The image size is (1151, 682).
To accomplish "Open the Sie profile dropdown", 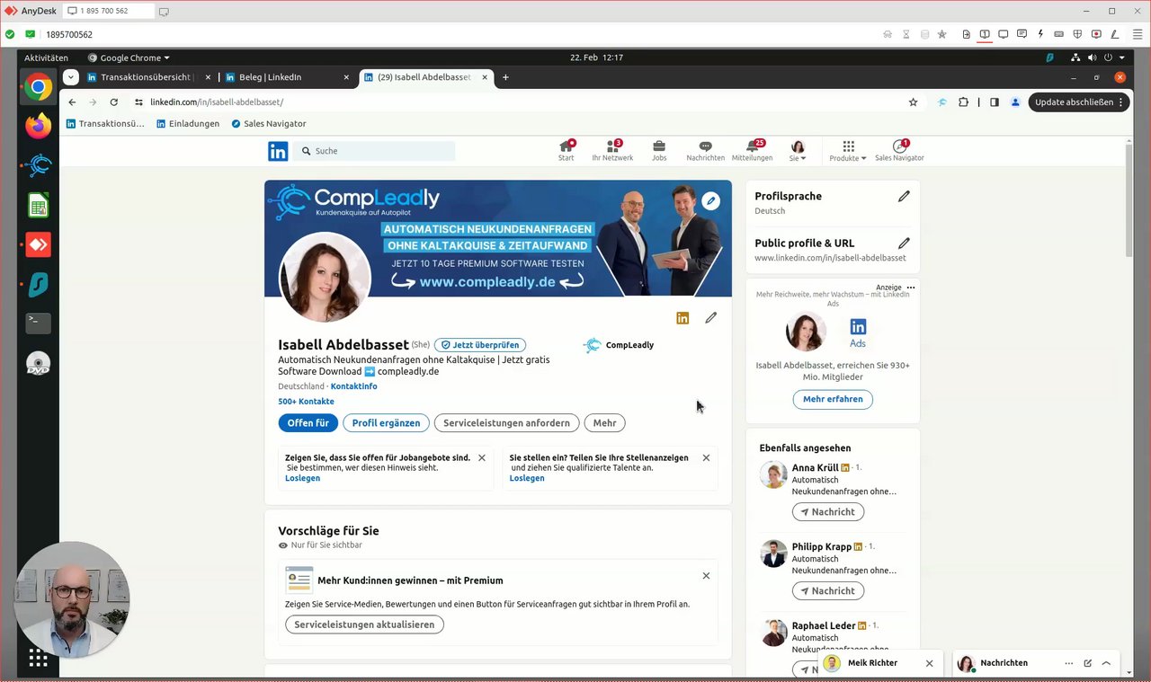I will [798, 151].
